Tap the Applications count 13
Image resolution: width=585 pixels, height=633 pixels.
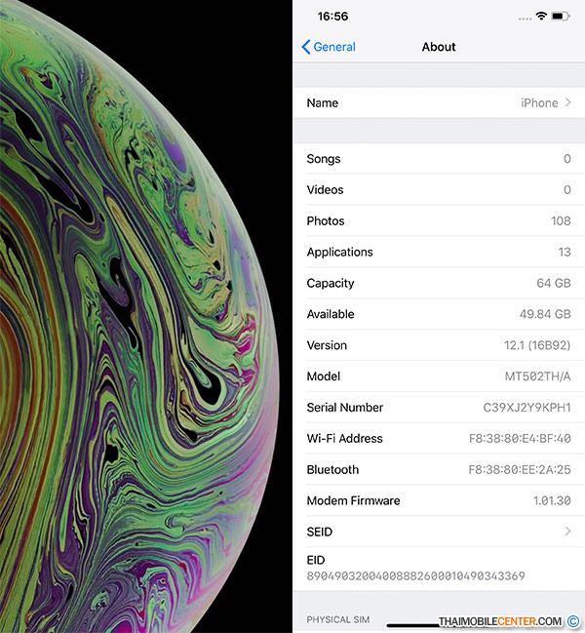pyautogui.click(x=565, y=252)
